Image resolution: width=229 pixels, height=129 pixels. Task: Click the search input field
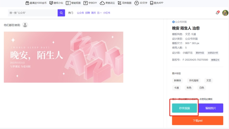(33, 13)
